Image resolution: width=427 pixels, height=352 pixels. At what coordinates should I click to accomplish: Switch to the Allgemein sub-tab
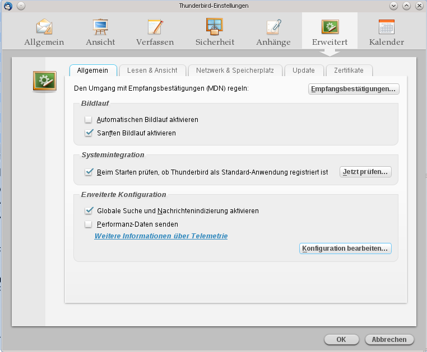tap(93, 71)
